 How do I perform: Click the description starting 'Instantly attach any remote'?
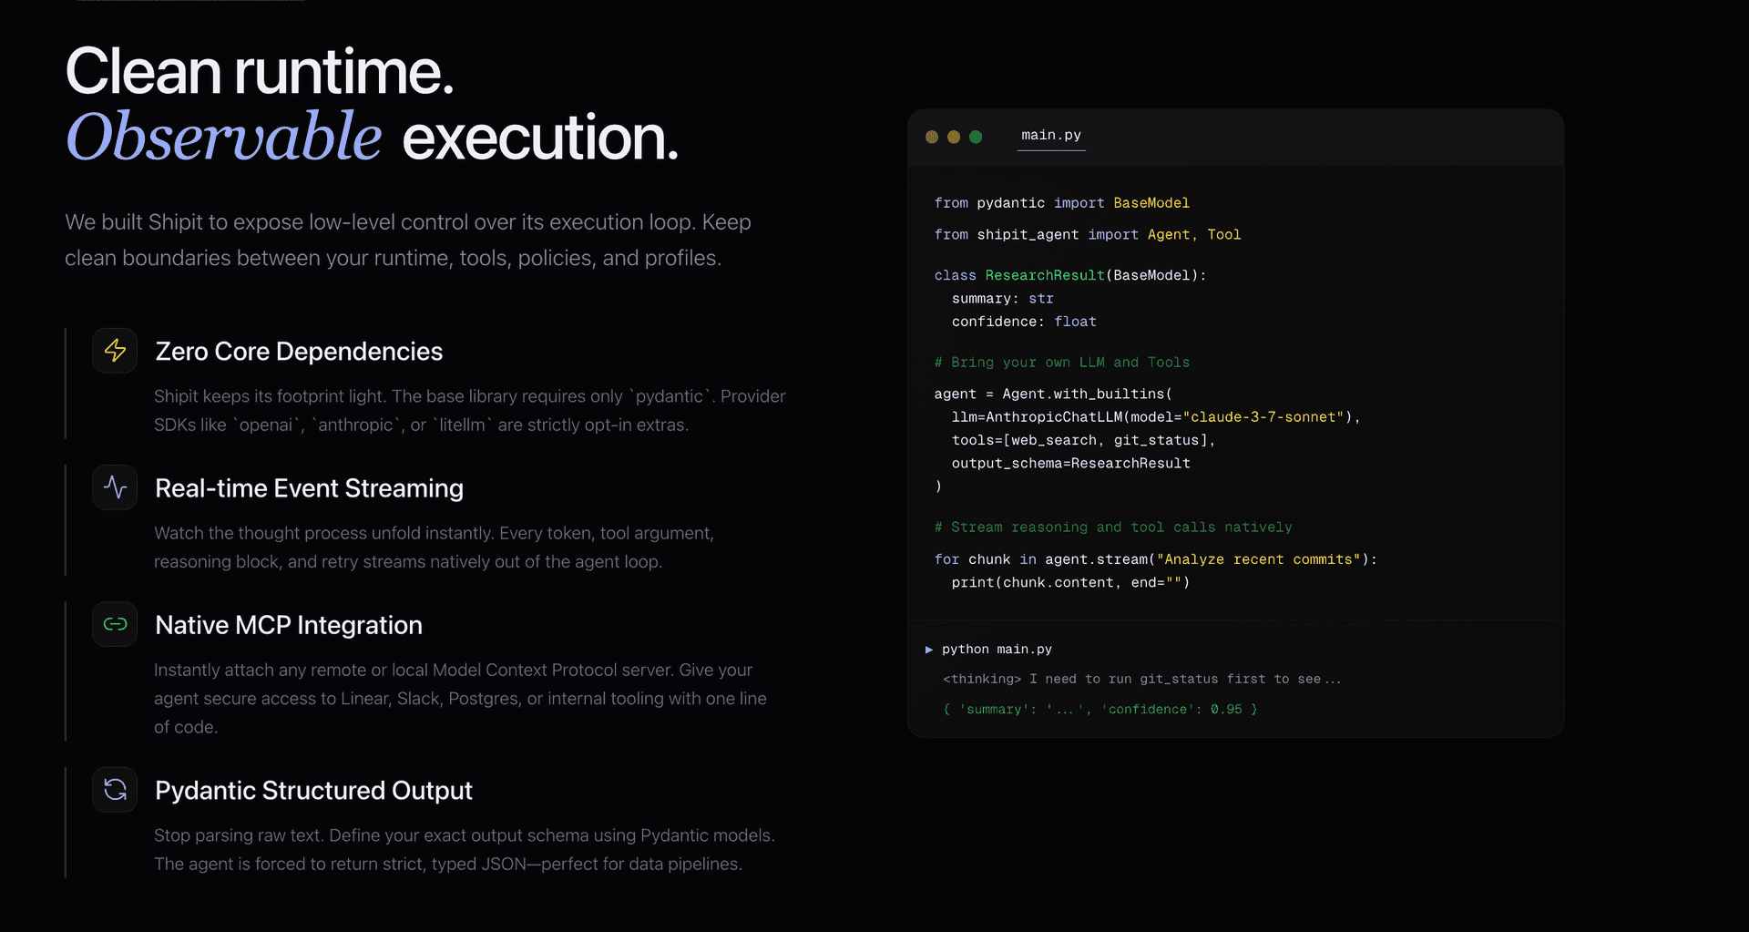460,699
